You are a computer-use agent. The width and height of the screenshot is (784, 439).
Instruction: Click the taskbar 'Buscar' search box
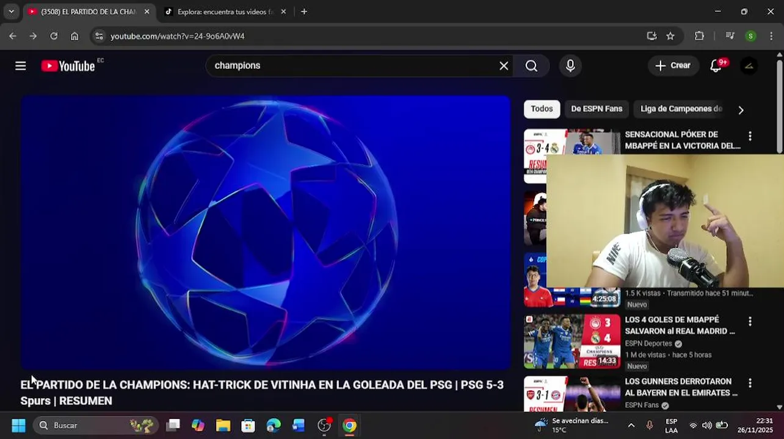click(95, 425)
